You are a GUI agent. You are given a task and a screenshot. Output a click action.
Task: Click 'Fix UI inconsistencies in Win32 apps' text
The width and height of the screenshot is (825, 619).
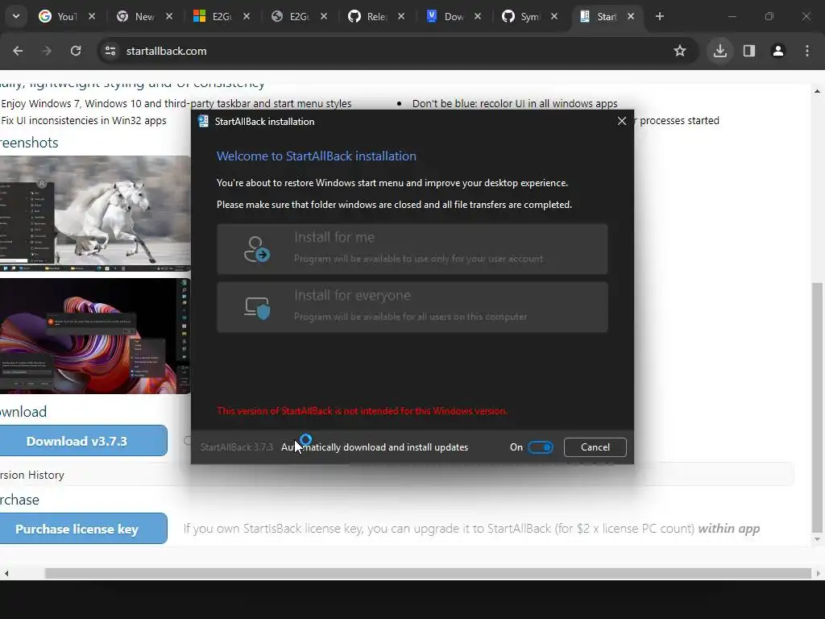(84, 121)
